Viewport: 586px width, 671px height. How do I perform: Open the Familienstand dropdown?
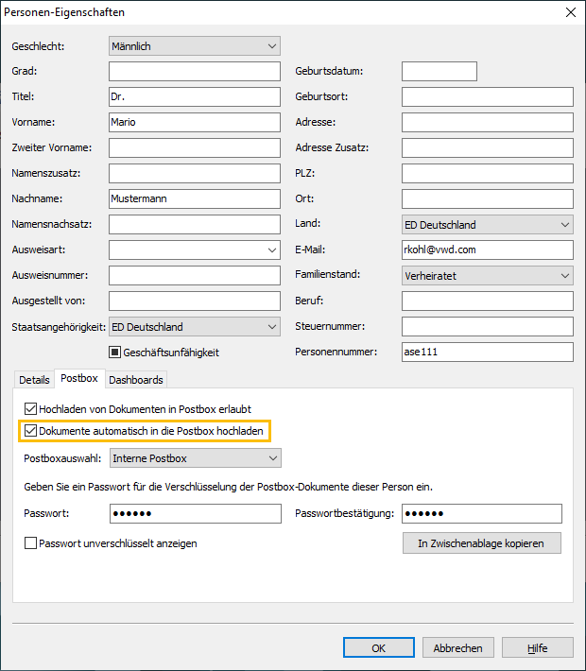click(488, 276)
